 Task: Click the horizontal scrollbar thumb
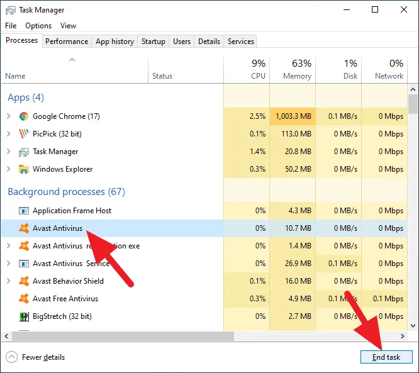[123, 336]
